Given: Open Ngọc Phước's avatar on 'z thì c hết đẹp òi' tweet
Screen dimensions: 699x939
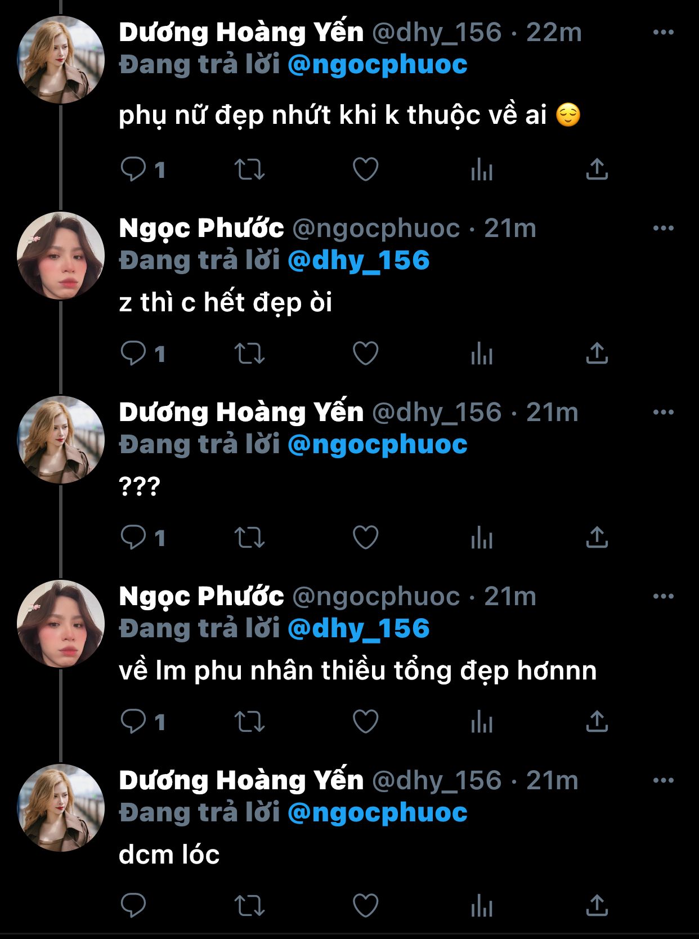Looking at the screenshot, I should click(x=61, y=256).
